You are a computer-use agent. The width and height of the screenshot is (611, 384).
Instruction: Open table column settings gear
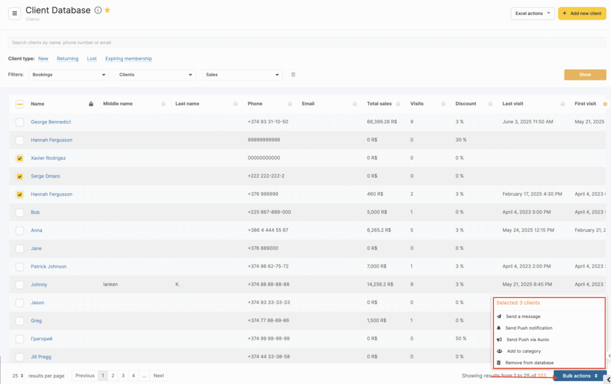pos(605,104)
